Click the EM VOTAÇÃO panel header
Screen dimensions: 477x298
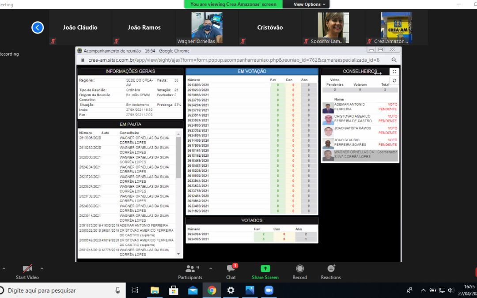pyautogui.click(x=252, y=72)
